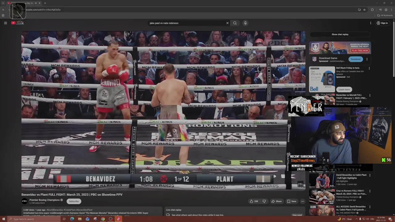Open the TikTok app on taskbar

(x=118, y=219)
